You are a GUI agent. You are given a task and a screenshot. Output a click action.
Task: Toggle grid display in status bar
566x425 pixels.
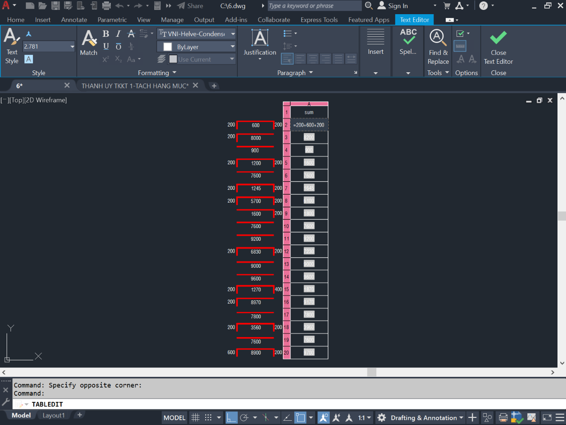click(195, 417)
